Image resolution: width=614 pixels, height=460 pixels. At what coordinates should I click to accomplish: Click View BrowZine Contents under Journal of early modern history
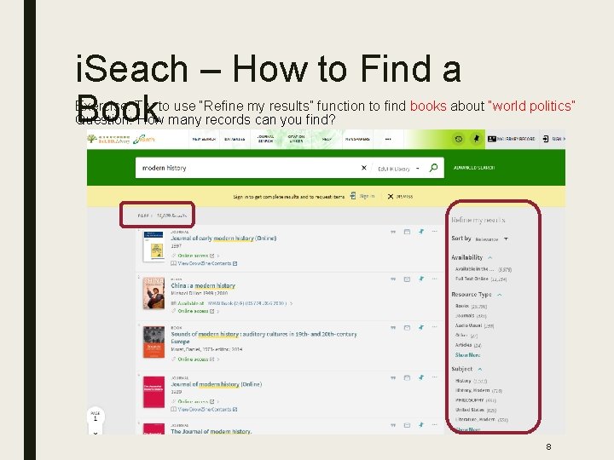click(x=204, y=263)
